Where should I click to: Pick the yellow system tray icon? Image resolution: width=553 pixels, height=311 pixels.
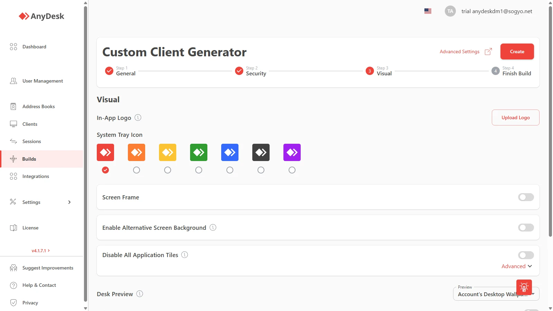pyautogui.click(x=168, y=152)
